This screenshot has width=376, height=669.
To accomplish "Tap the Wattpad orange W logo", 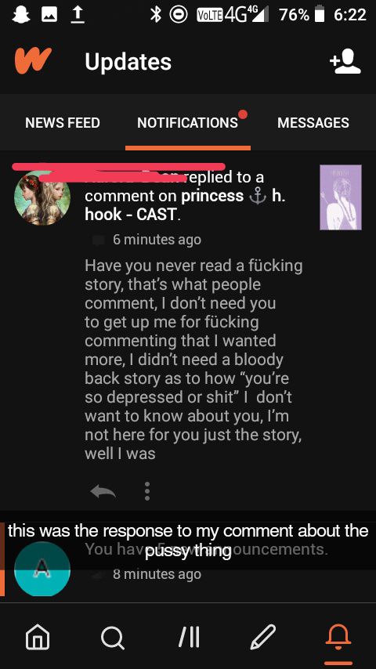I will click(33, 60).
